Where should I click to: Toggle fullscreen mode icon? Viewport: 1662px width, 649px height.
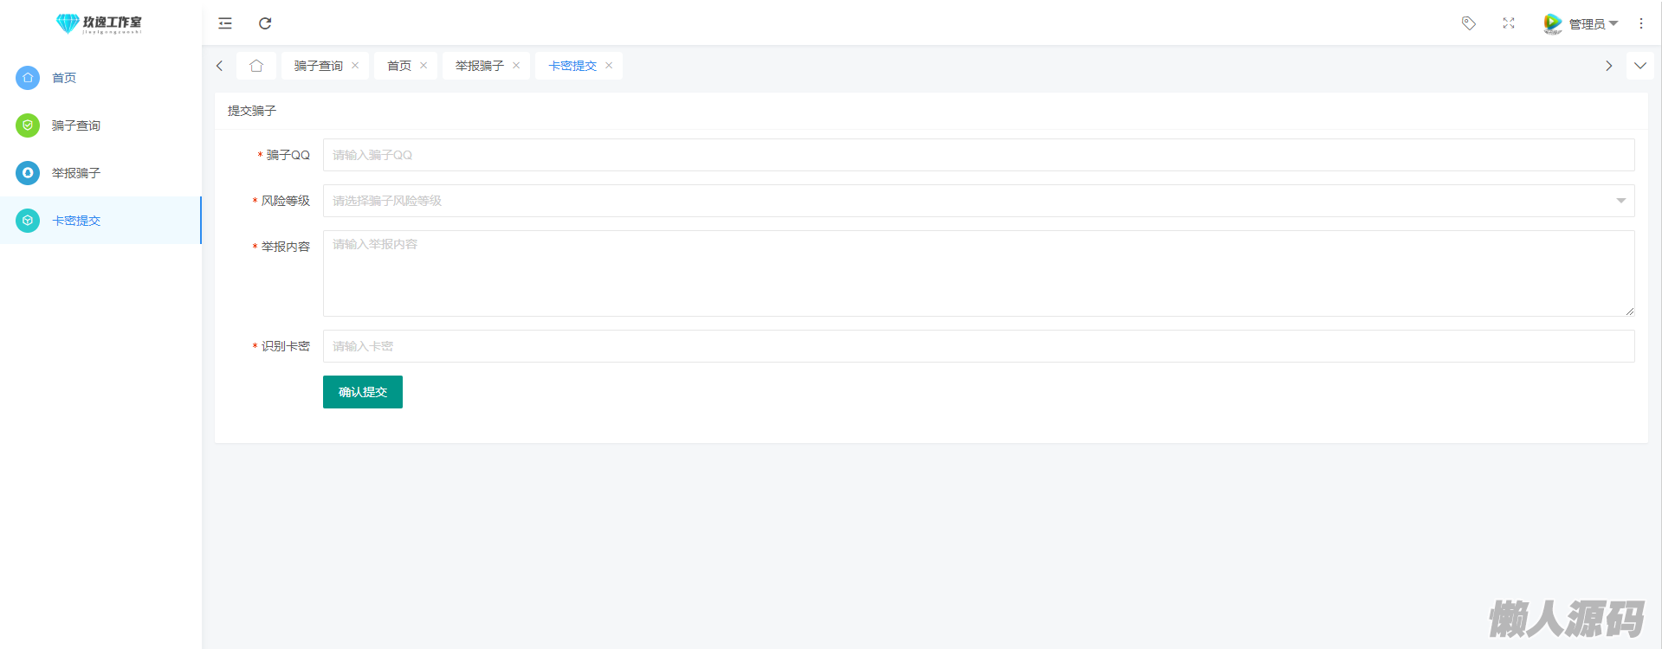coord(1509,23)
